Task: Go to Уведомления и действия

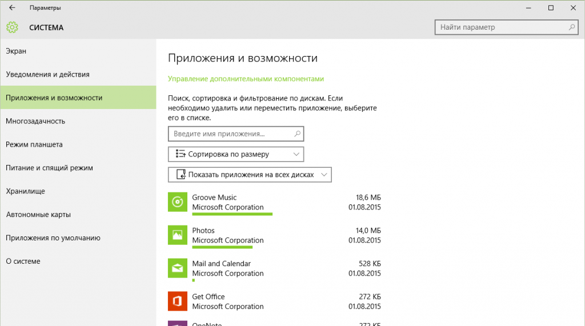Action: tap(78, 74)
